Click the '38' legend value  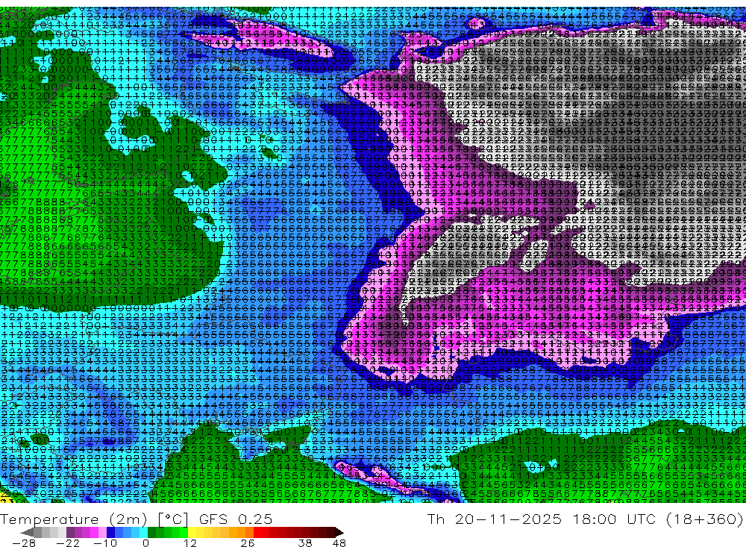pos(305,543)
